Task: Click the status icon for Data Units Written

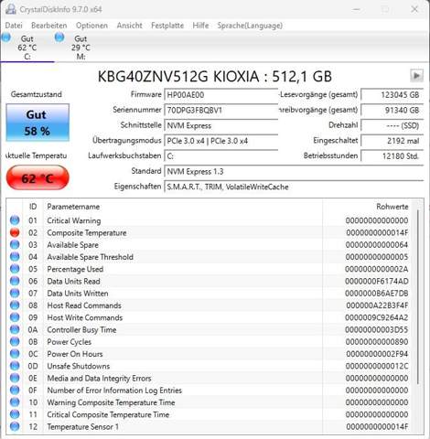Action: [15, 293]
